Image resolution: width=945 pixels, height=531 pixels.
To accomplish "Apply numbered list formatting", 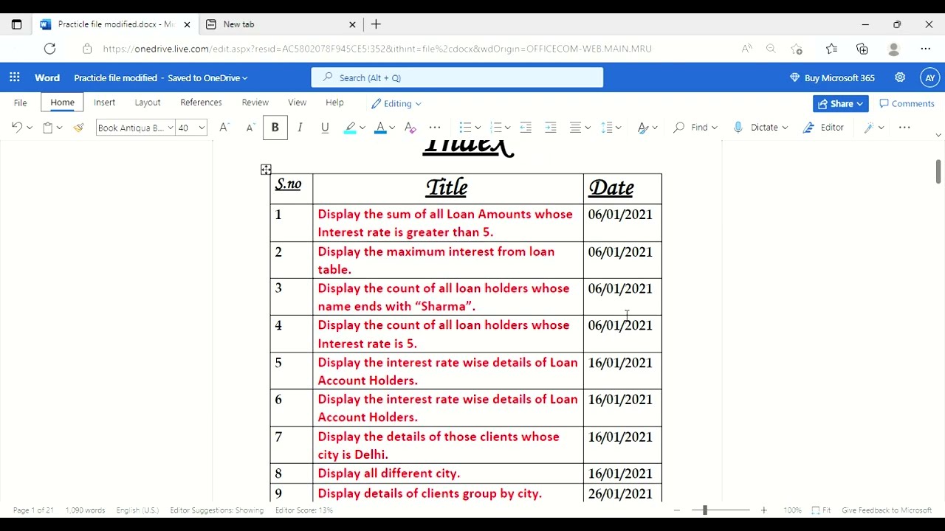I will point(495,128).
